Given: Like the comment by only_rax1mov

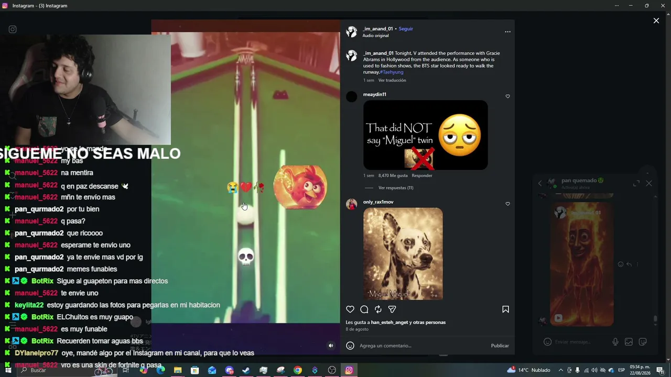Looking at the screenshot, I should pyautogui.click(x=507, y=204).
